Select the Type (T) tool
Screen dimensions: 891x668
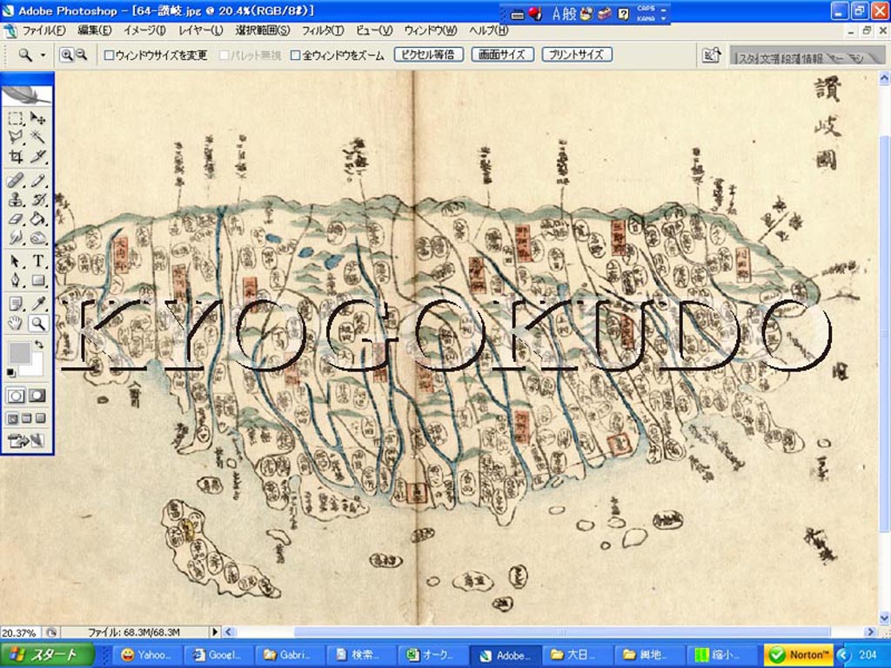(x=37, y=261)
